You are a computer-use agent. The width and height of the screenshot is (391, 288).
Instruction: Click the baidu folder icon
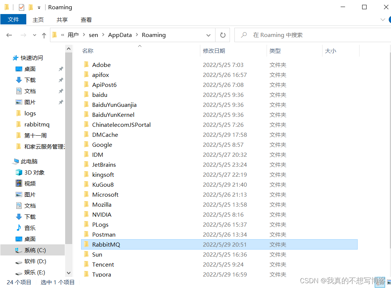[86, 94]
